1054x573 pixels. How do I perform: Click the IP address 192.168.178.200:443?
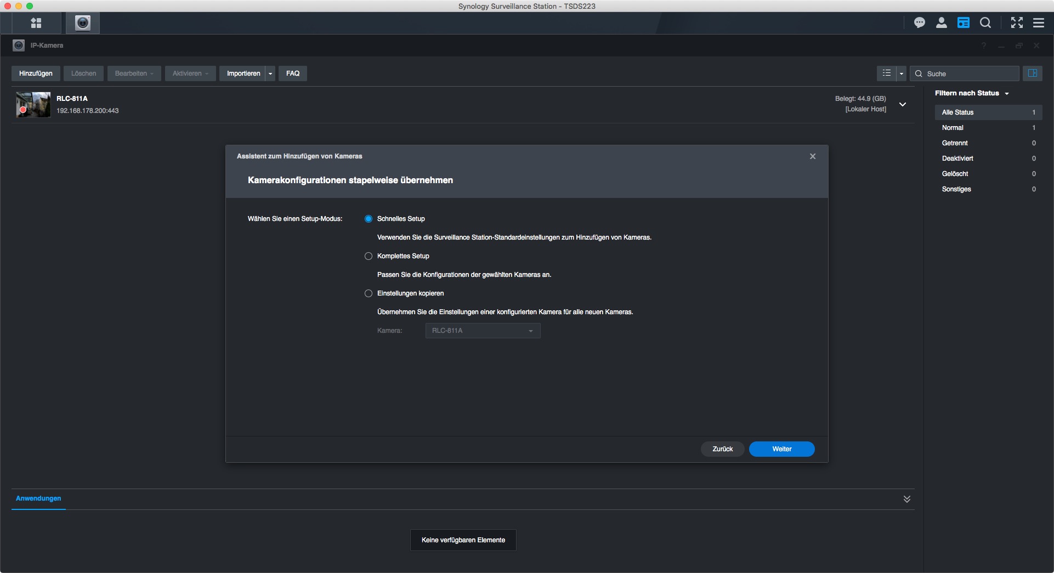point(88,111)
